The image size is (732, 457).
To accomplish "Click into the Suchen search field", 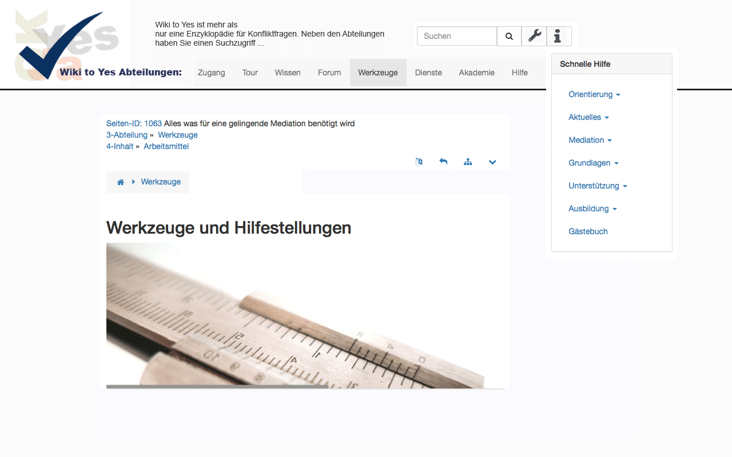I will 456,36.
